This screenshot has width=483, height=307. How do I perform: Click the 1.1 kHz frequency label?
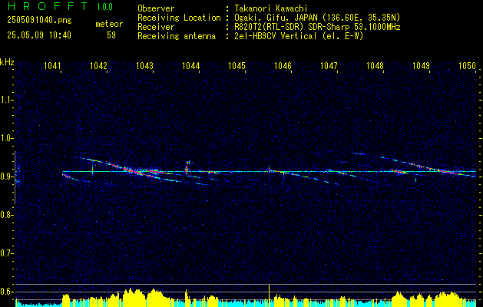pos(6,100)
